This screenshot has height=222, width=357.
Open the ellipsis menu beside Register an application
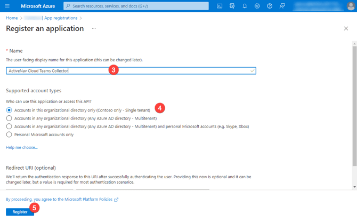pyautogui.click(x=94, y=28)
